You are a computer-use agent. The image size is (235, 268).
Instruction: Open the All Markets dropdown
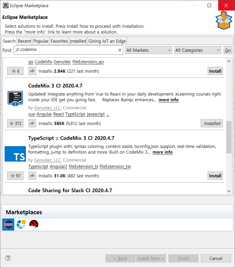tap(149, 50)
